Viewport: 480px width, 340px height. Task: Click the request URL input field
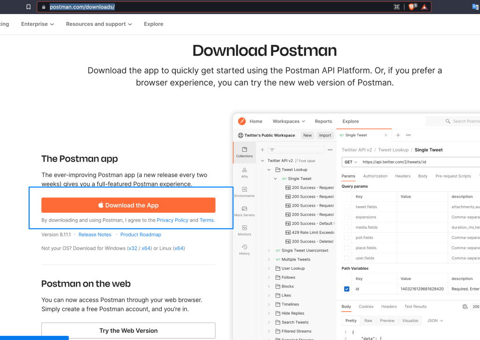[x=420, y=162]
